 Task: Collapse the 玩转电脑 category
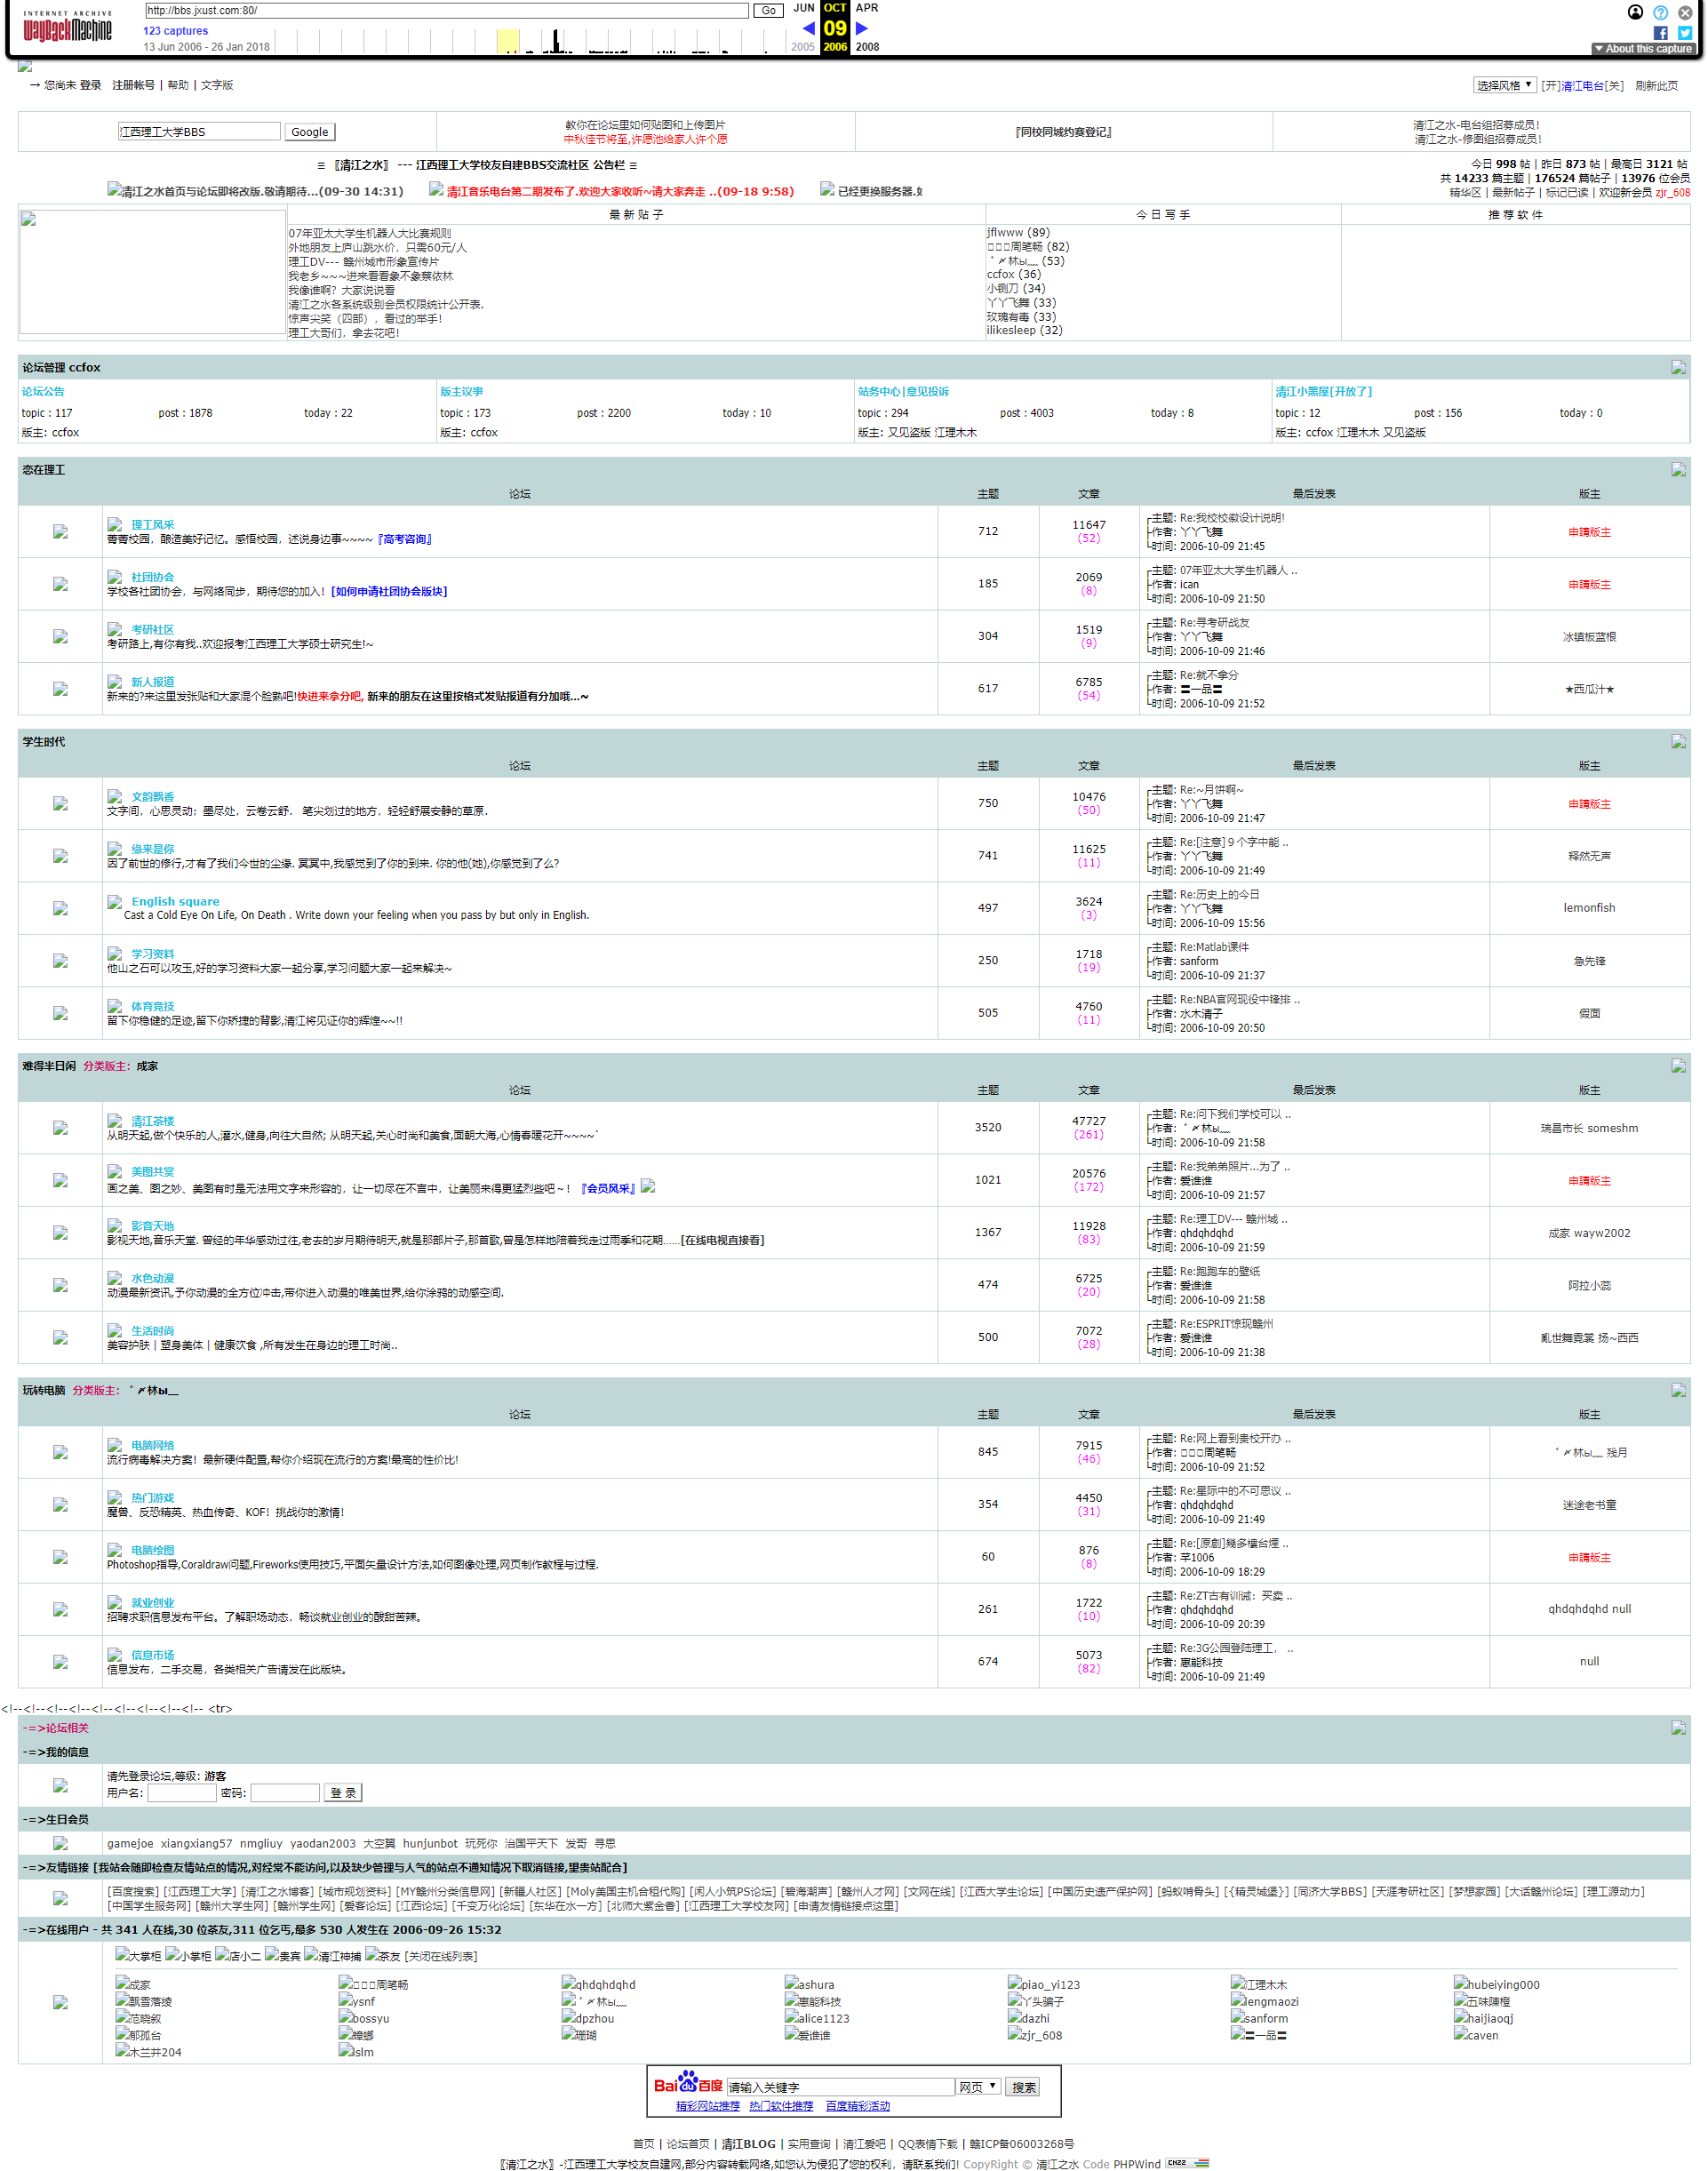coord(1678,1389)
